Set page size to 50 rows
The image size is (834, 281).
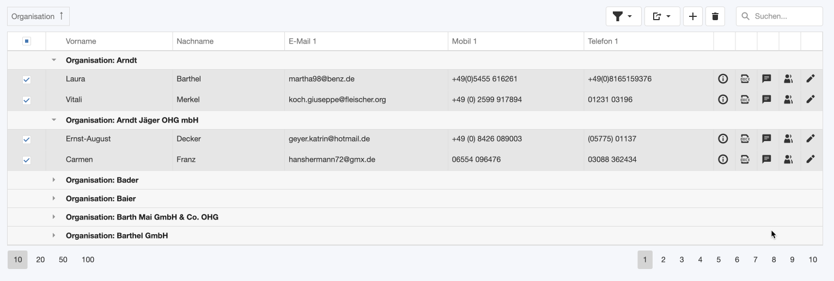63,260
